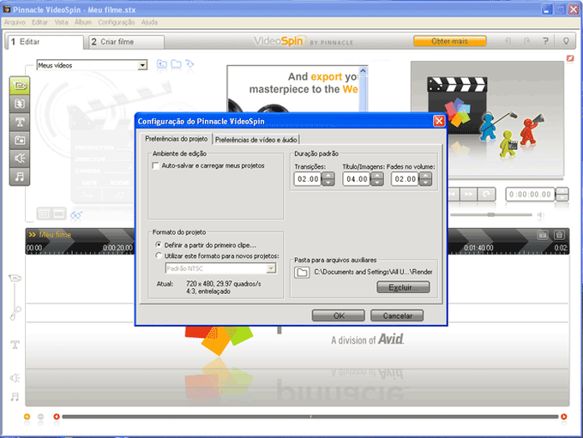Decrease Fades no volume with down arrow
583x438 pixels.
point(425,183)
